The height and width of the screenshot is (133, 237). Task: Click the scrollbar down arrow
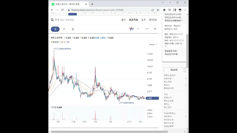pos(187,129)
